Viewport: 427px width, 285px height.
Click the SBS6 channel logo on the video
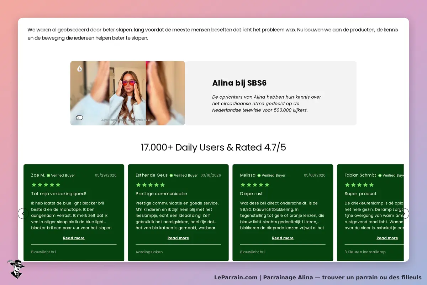[x=80, y=68]
